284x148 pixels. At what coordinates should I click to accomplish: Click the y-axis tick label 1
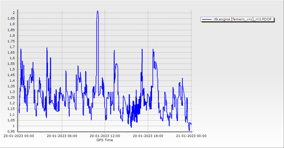(13, 126)
